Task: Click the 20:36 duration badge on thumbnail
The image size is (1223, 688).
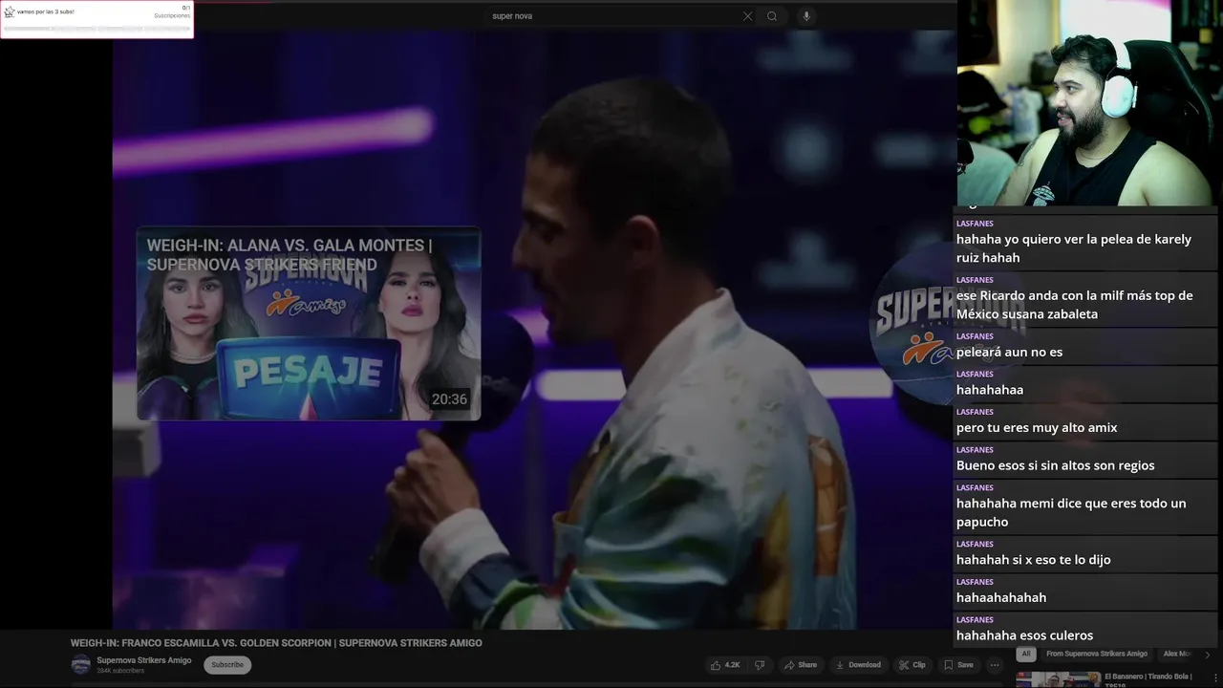Action: point(449,399)
